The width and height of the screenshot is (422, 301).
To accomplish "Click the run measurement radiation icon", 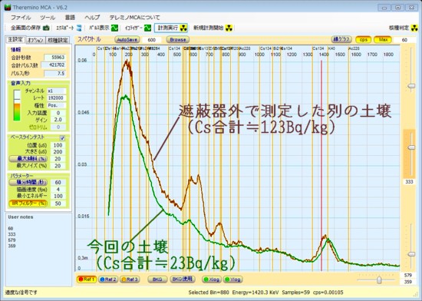I will (x=183, y=28).
